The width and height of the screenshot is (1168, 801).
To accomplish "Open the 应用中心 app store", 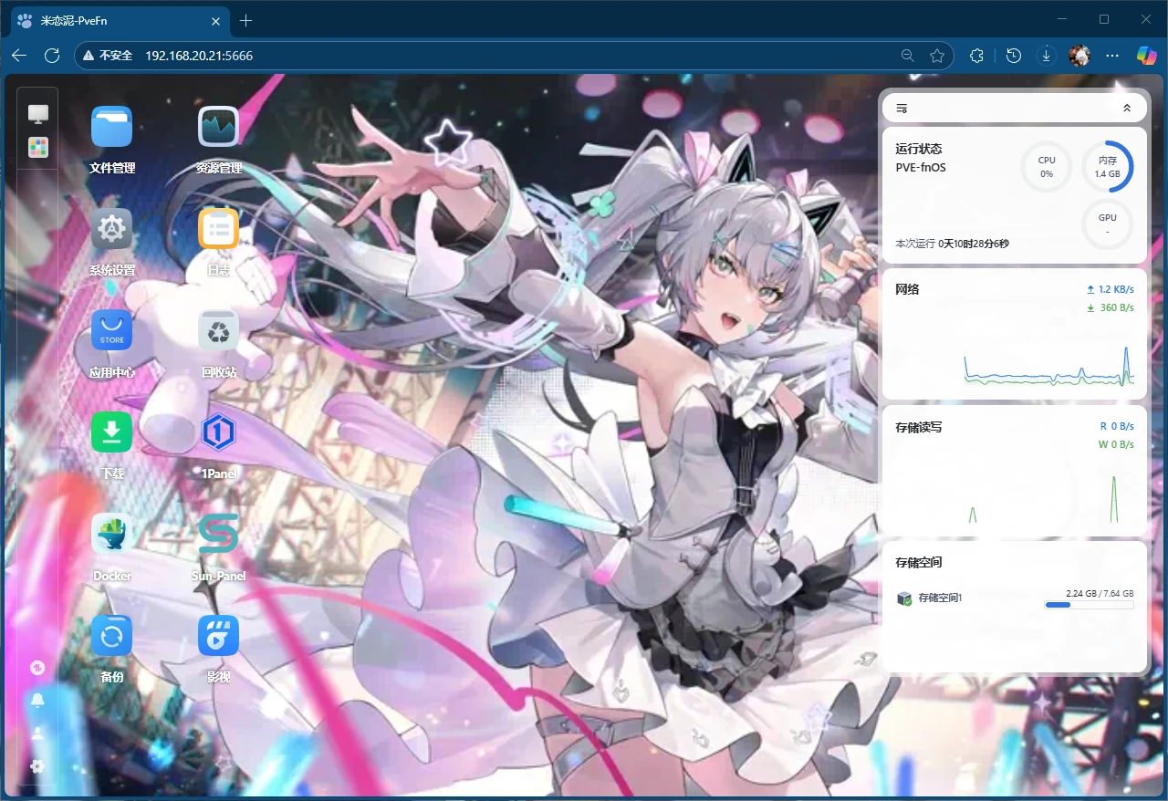I will click(112, 331).
